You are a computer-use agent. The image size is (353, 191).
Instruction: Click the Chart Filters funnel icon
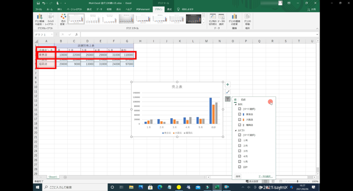[228, 99]
